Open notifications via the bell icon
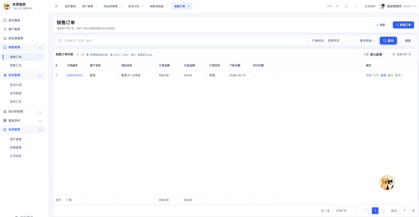The height and width of the screenshot is (217, 419). coord(346,6)
